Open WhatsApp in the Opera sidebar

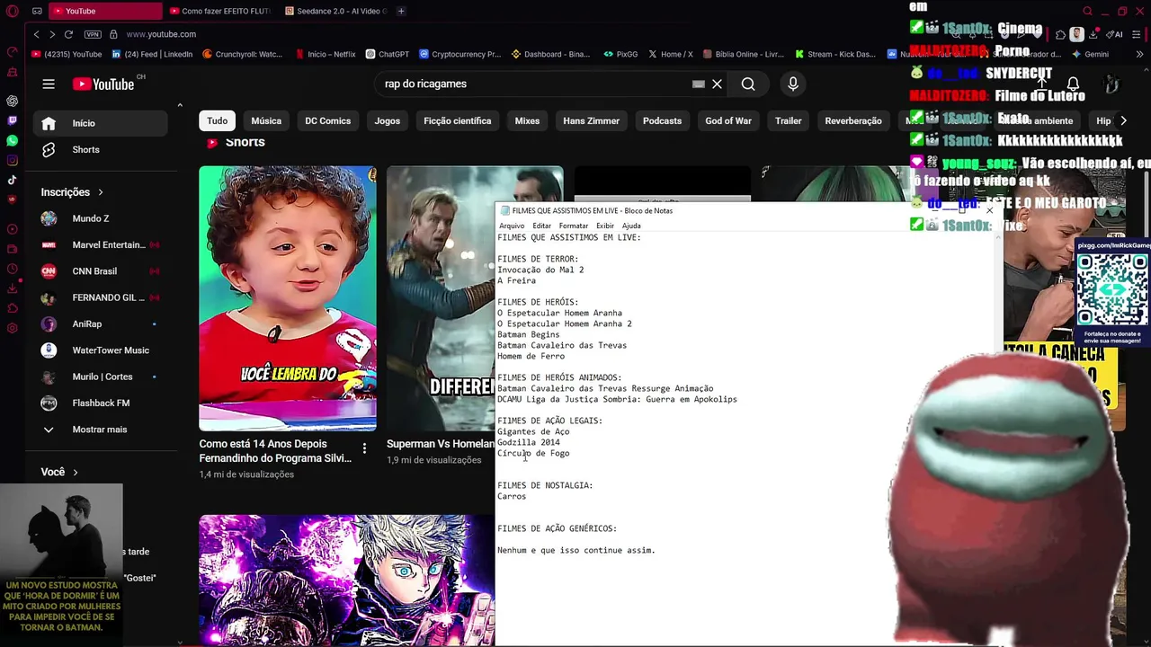click(12, 140)
